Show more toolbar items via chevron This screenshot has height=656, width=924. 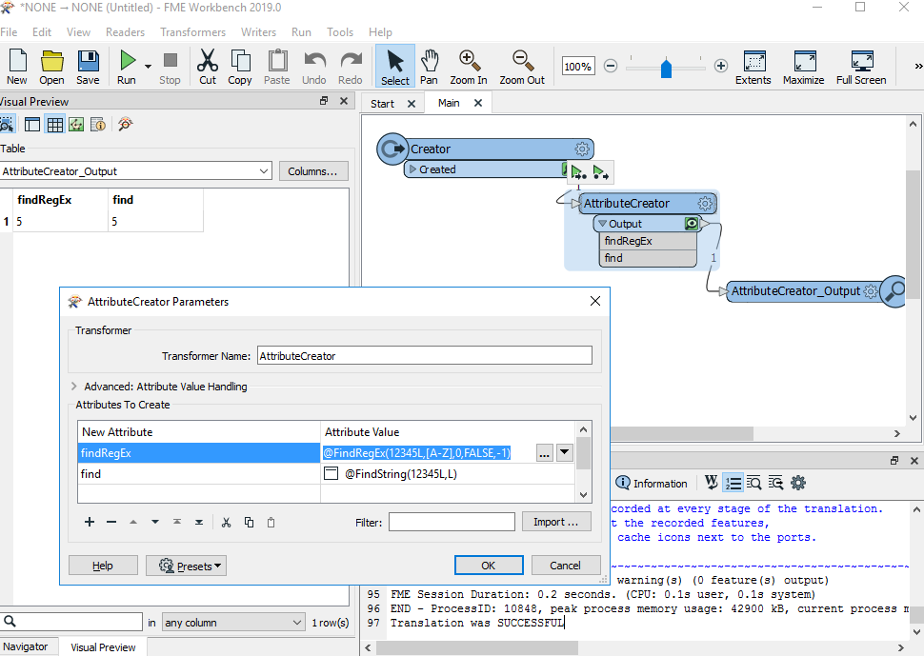(918, 66)
